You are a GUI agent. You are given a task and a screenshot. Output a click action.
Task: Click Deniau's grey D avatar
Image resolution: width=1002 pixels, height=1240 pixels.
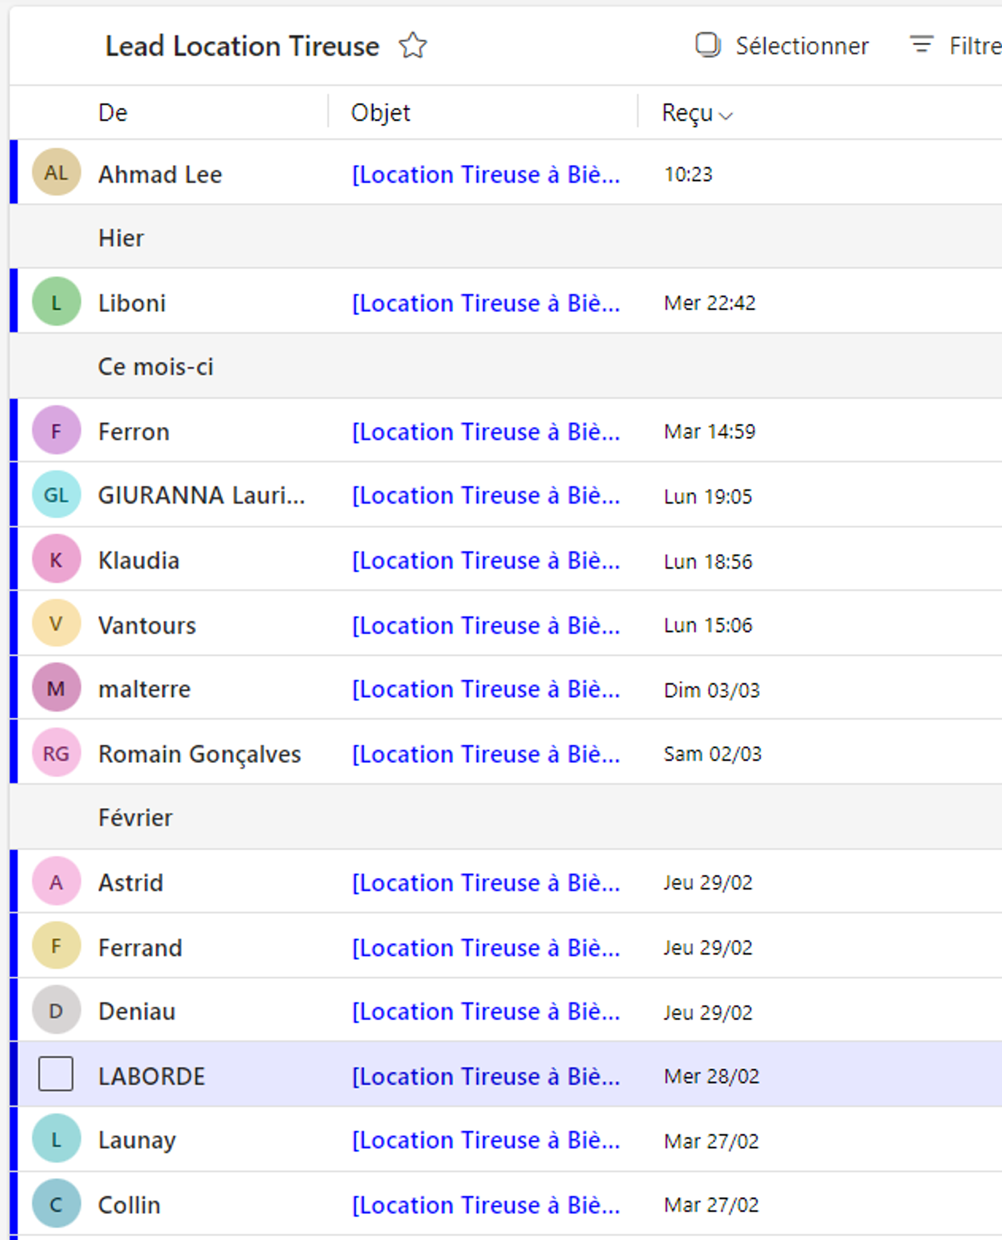click(x=56, y=1011)
